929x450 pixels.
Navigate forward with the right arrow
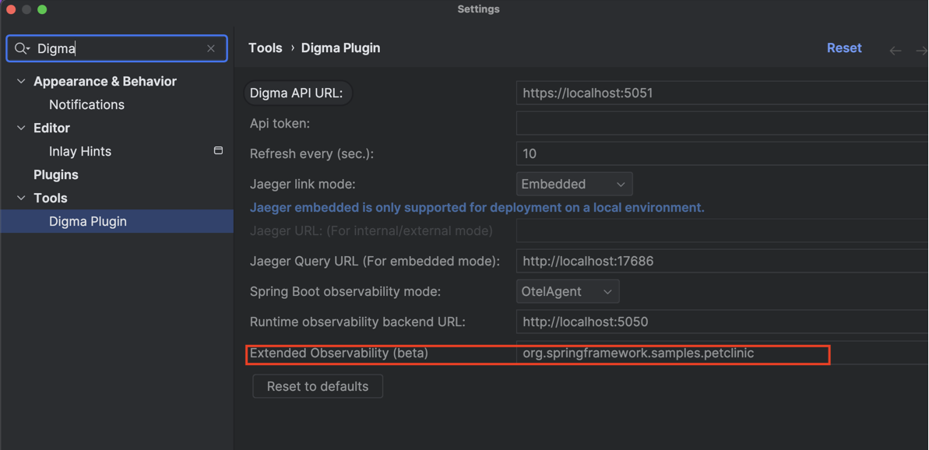pyautogui.click(x=921, y=50)
